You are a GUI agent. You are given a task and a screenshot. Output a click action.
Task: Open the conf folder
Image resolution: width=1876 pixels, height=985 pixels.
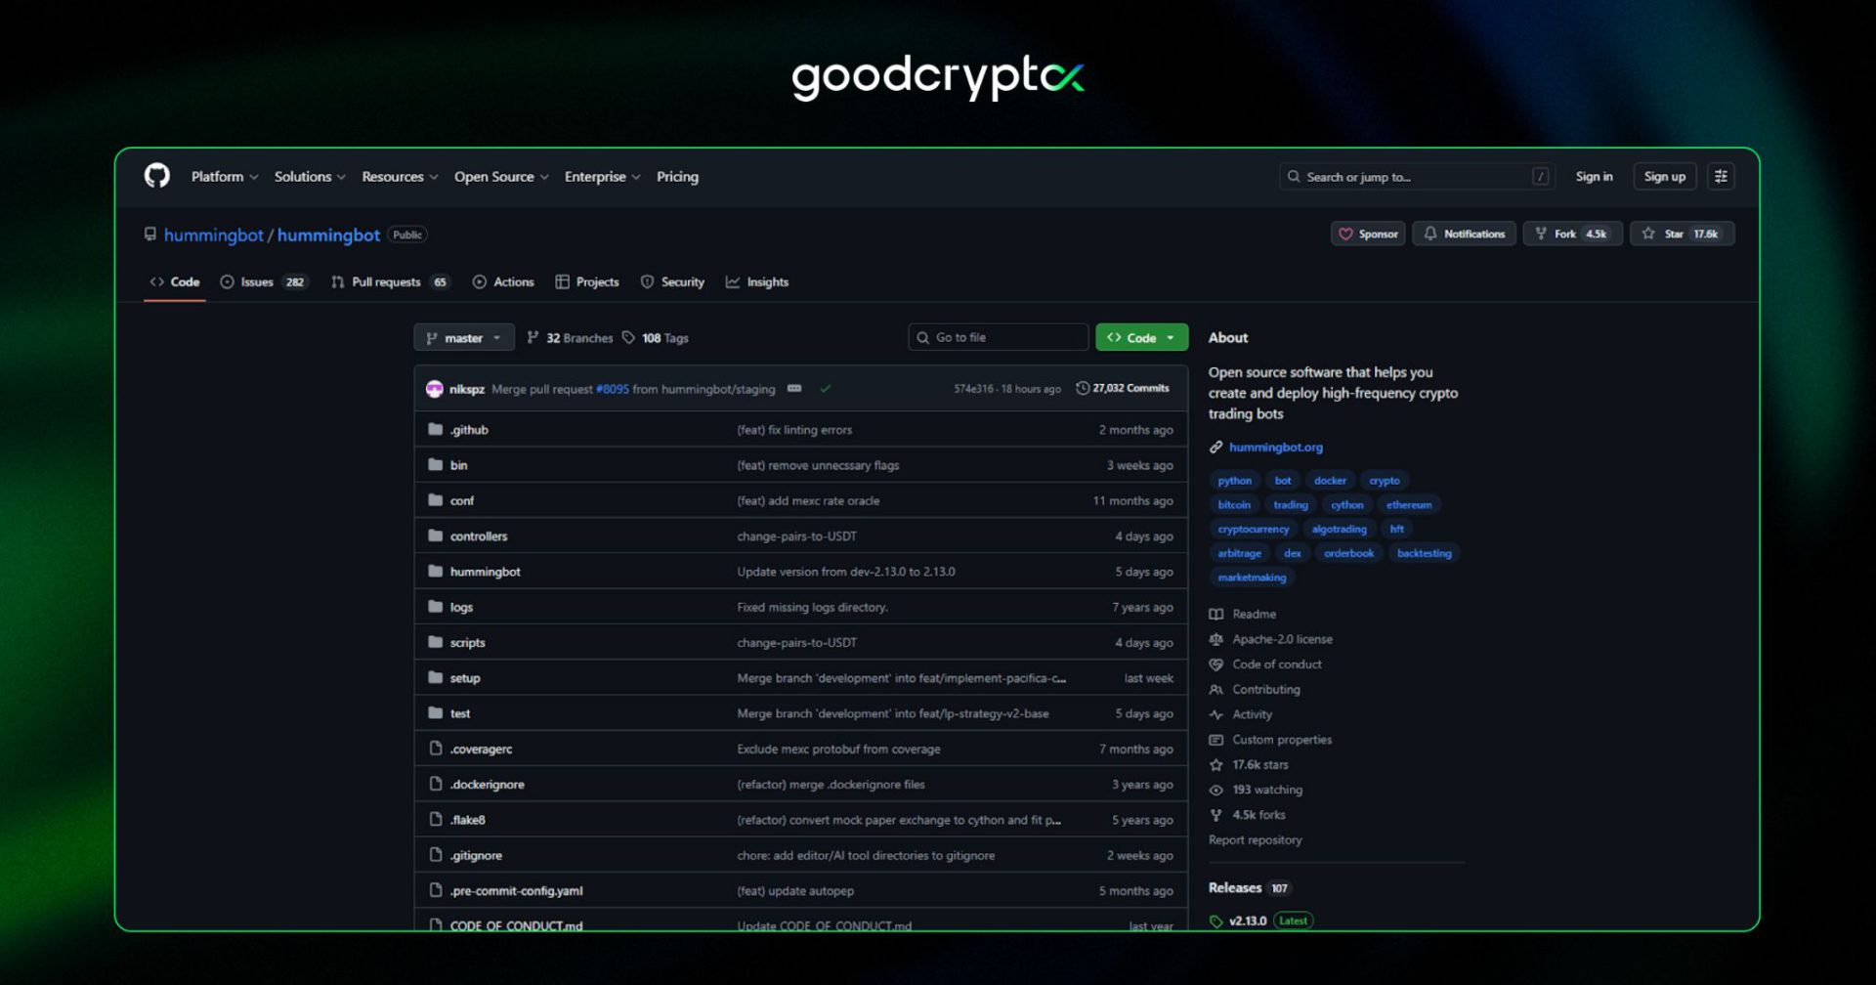(x=461, y=501)
